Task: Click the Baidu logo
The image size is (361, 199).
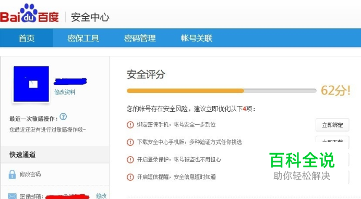Action: [29, 14]
